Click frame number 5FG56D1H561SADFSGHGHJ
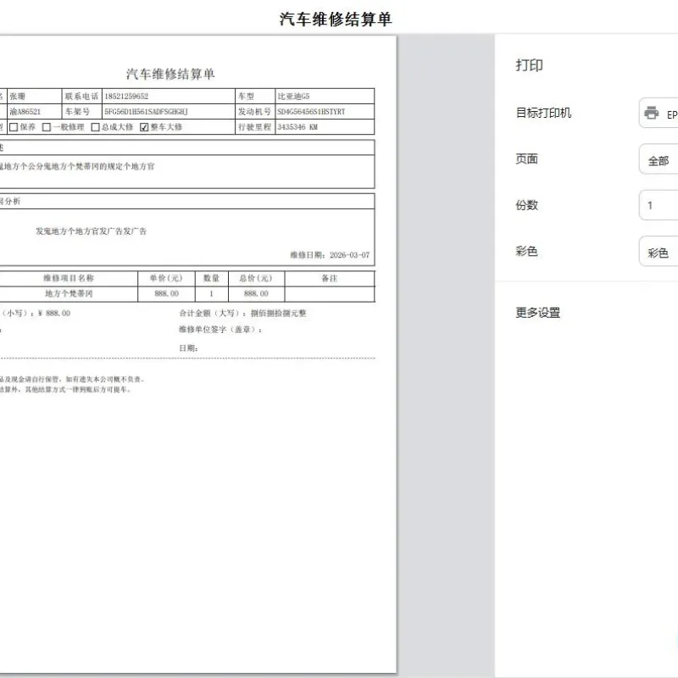678x678 pixels. (x=146, y=112)
